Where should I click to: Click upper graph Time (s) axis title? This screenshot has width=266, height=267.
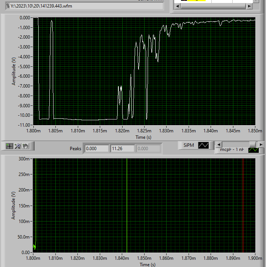point(143,137)
